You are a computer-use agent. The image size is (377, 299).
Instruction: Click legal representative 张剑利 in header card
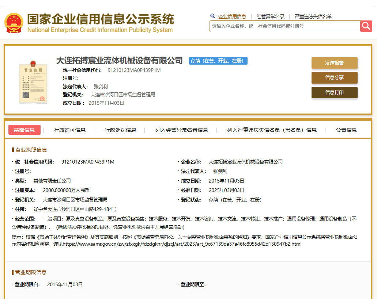click(101, 87)
